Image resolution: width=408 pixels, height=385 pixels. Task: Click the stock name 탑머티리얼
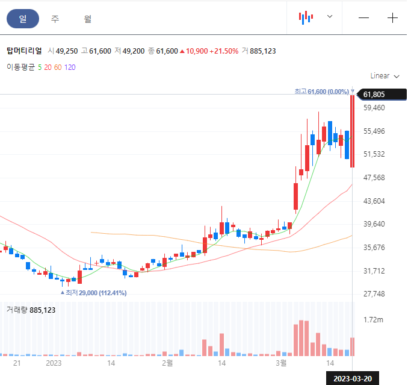tap(24, 51)
